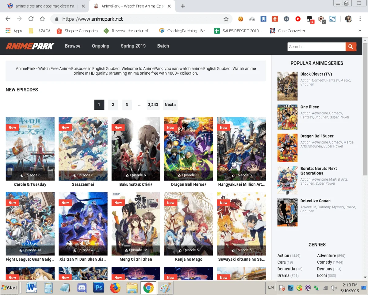Jump to last page 3,243

(153, 104)
